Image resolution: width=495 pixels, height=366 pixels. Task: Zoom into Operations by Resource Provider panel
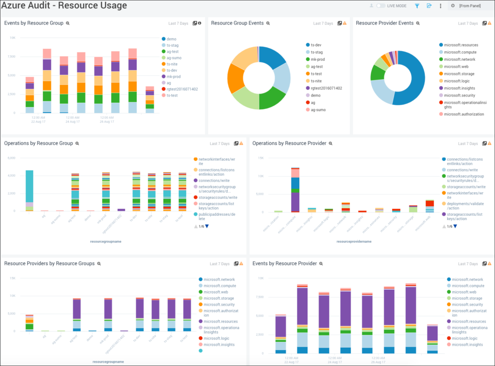(331, 143)
